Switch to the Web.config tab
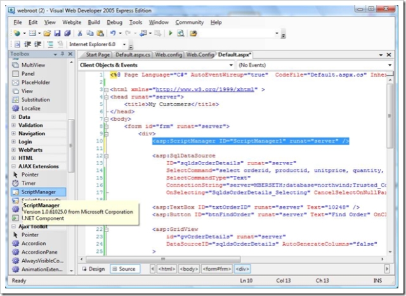This screenshot has height=296, width=406. [168, 55]
